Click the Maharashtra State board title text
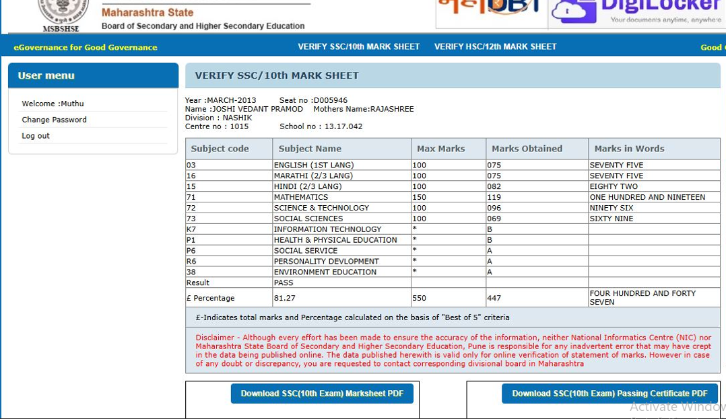This screenshot has height=419, width=726. [x=147, y=13]
